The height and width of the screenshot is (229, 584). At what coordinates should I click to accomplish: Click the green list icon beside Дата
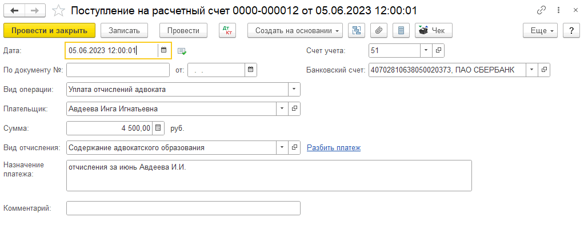(x=182, y=51)
